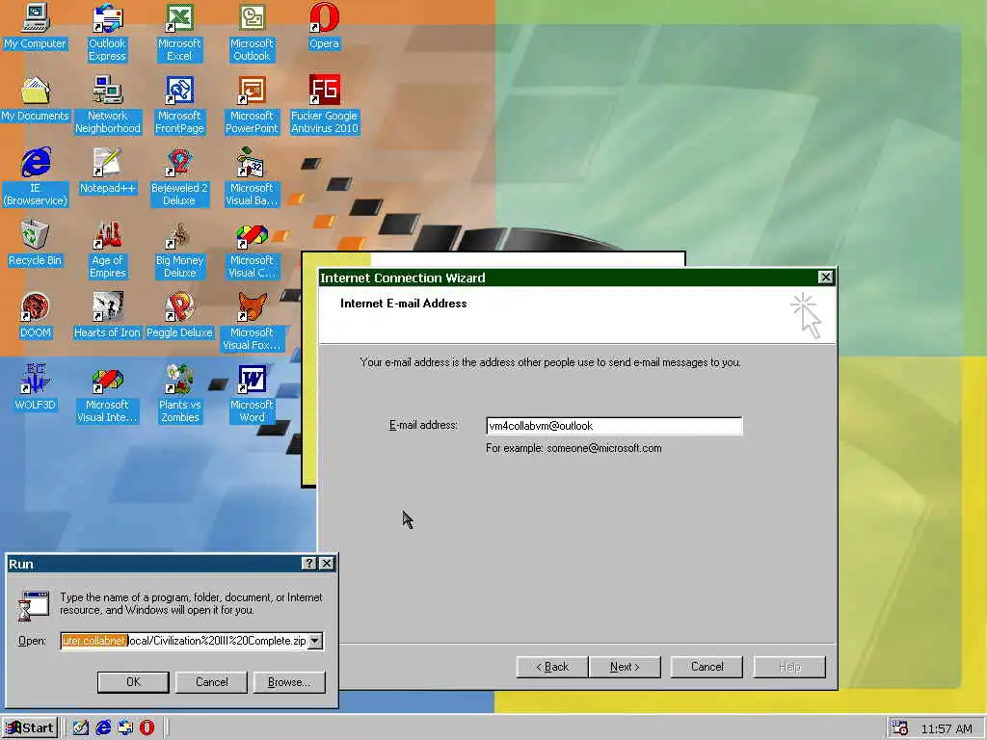Click the Run dialog help question-mark button
Screen dimensions: 987x740
309,563
